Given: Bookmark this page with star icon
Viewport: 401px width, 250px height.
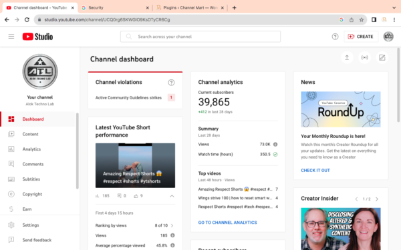Looking at the screenshot, I should pos(362,19).
